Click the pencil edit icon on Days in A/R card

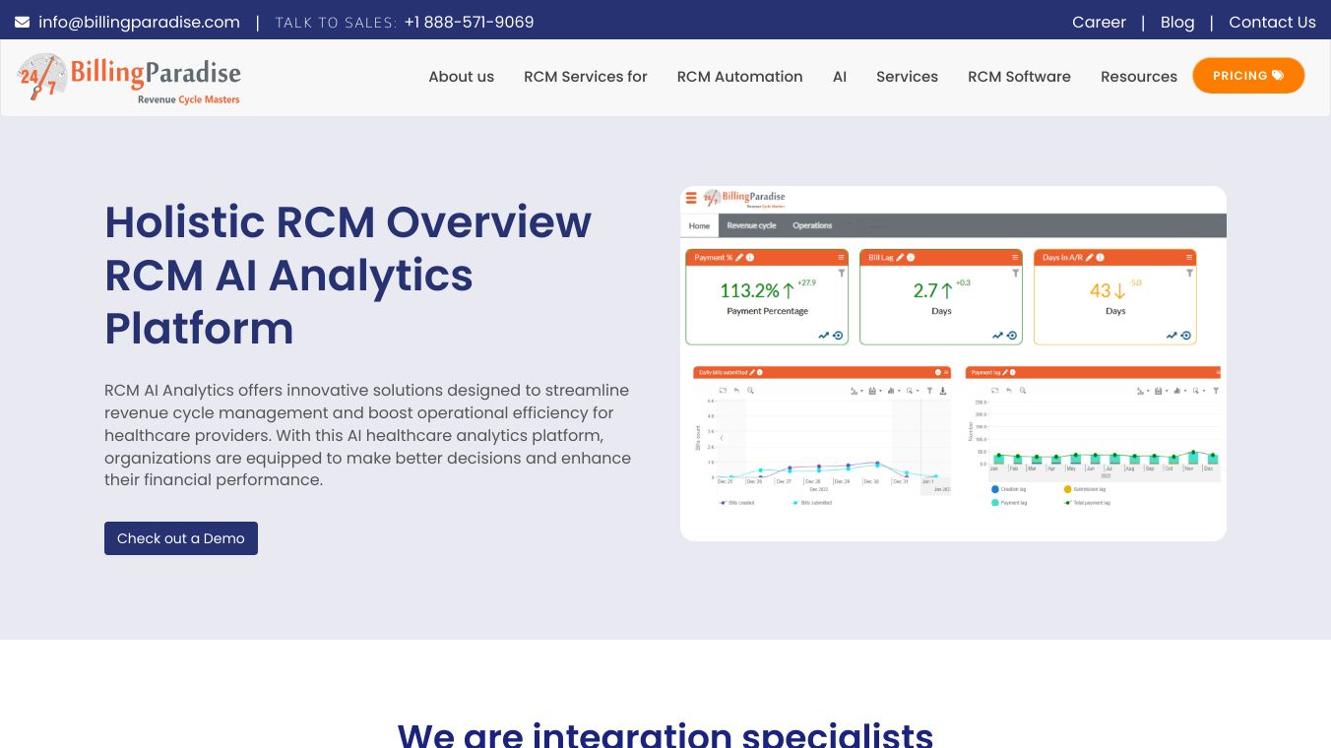pos(1091,258)
